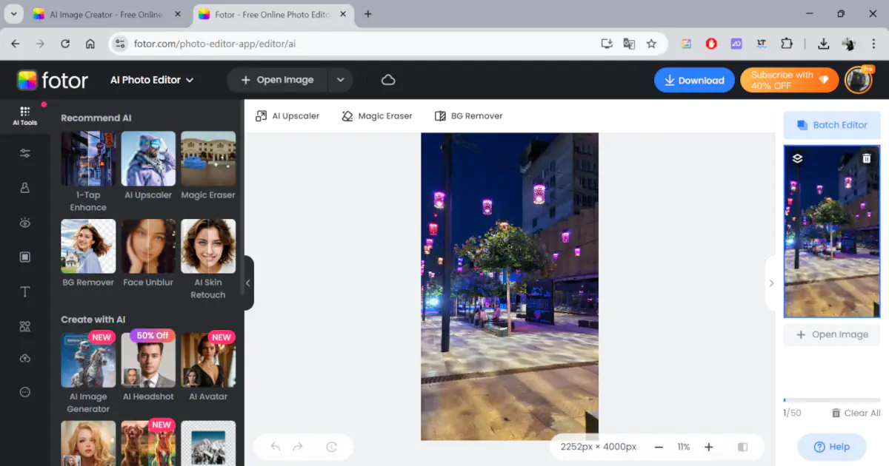Select the Fotor Free Online Photo Editor tab
The image size is (889, 466).
[273, 14]
